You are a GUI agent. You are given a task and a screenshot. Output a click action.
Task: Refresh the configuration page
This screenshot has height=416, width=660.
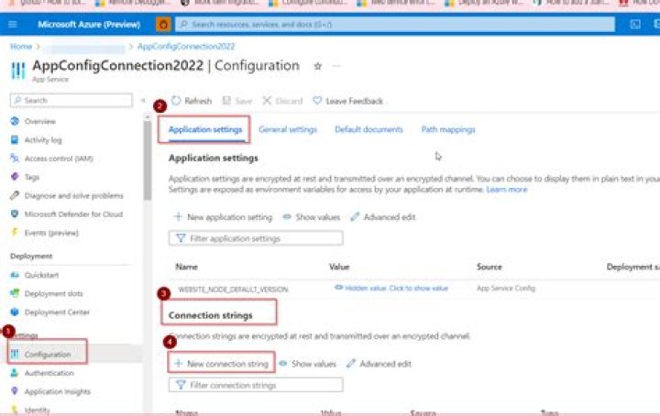(x=192, y=101)
